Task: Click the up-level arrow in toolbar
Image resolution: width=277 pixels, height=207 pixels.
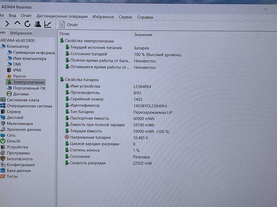Action: [17, 23]
